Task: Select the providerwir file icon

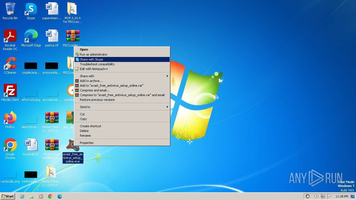Action: click(x=52, y=95)
